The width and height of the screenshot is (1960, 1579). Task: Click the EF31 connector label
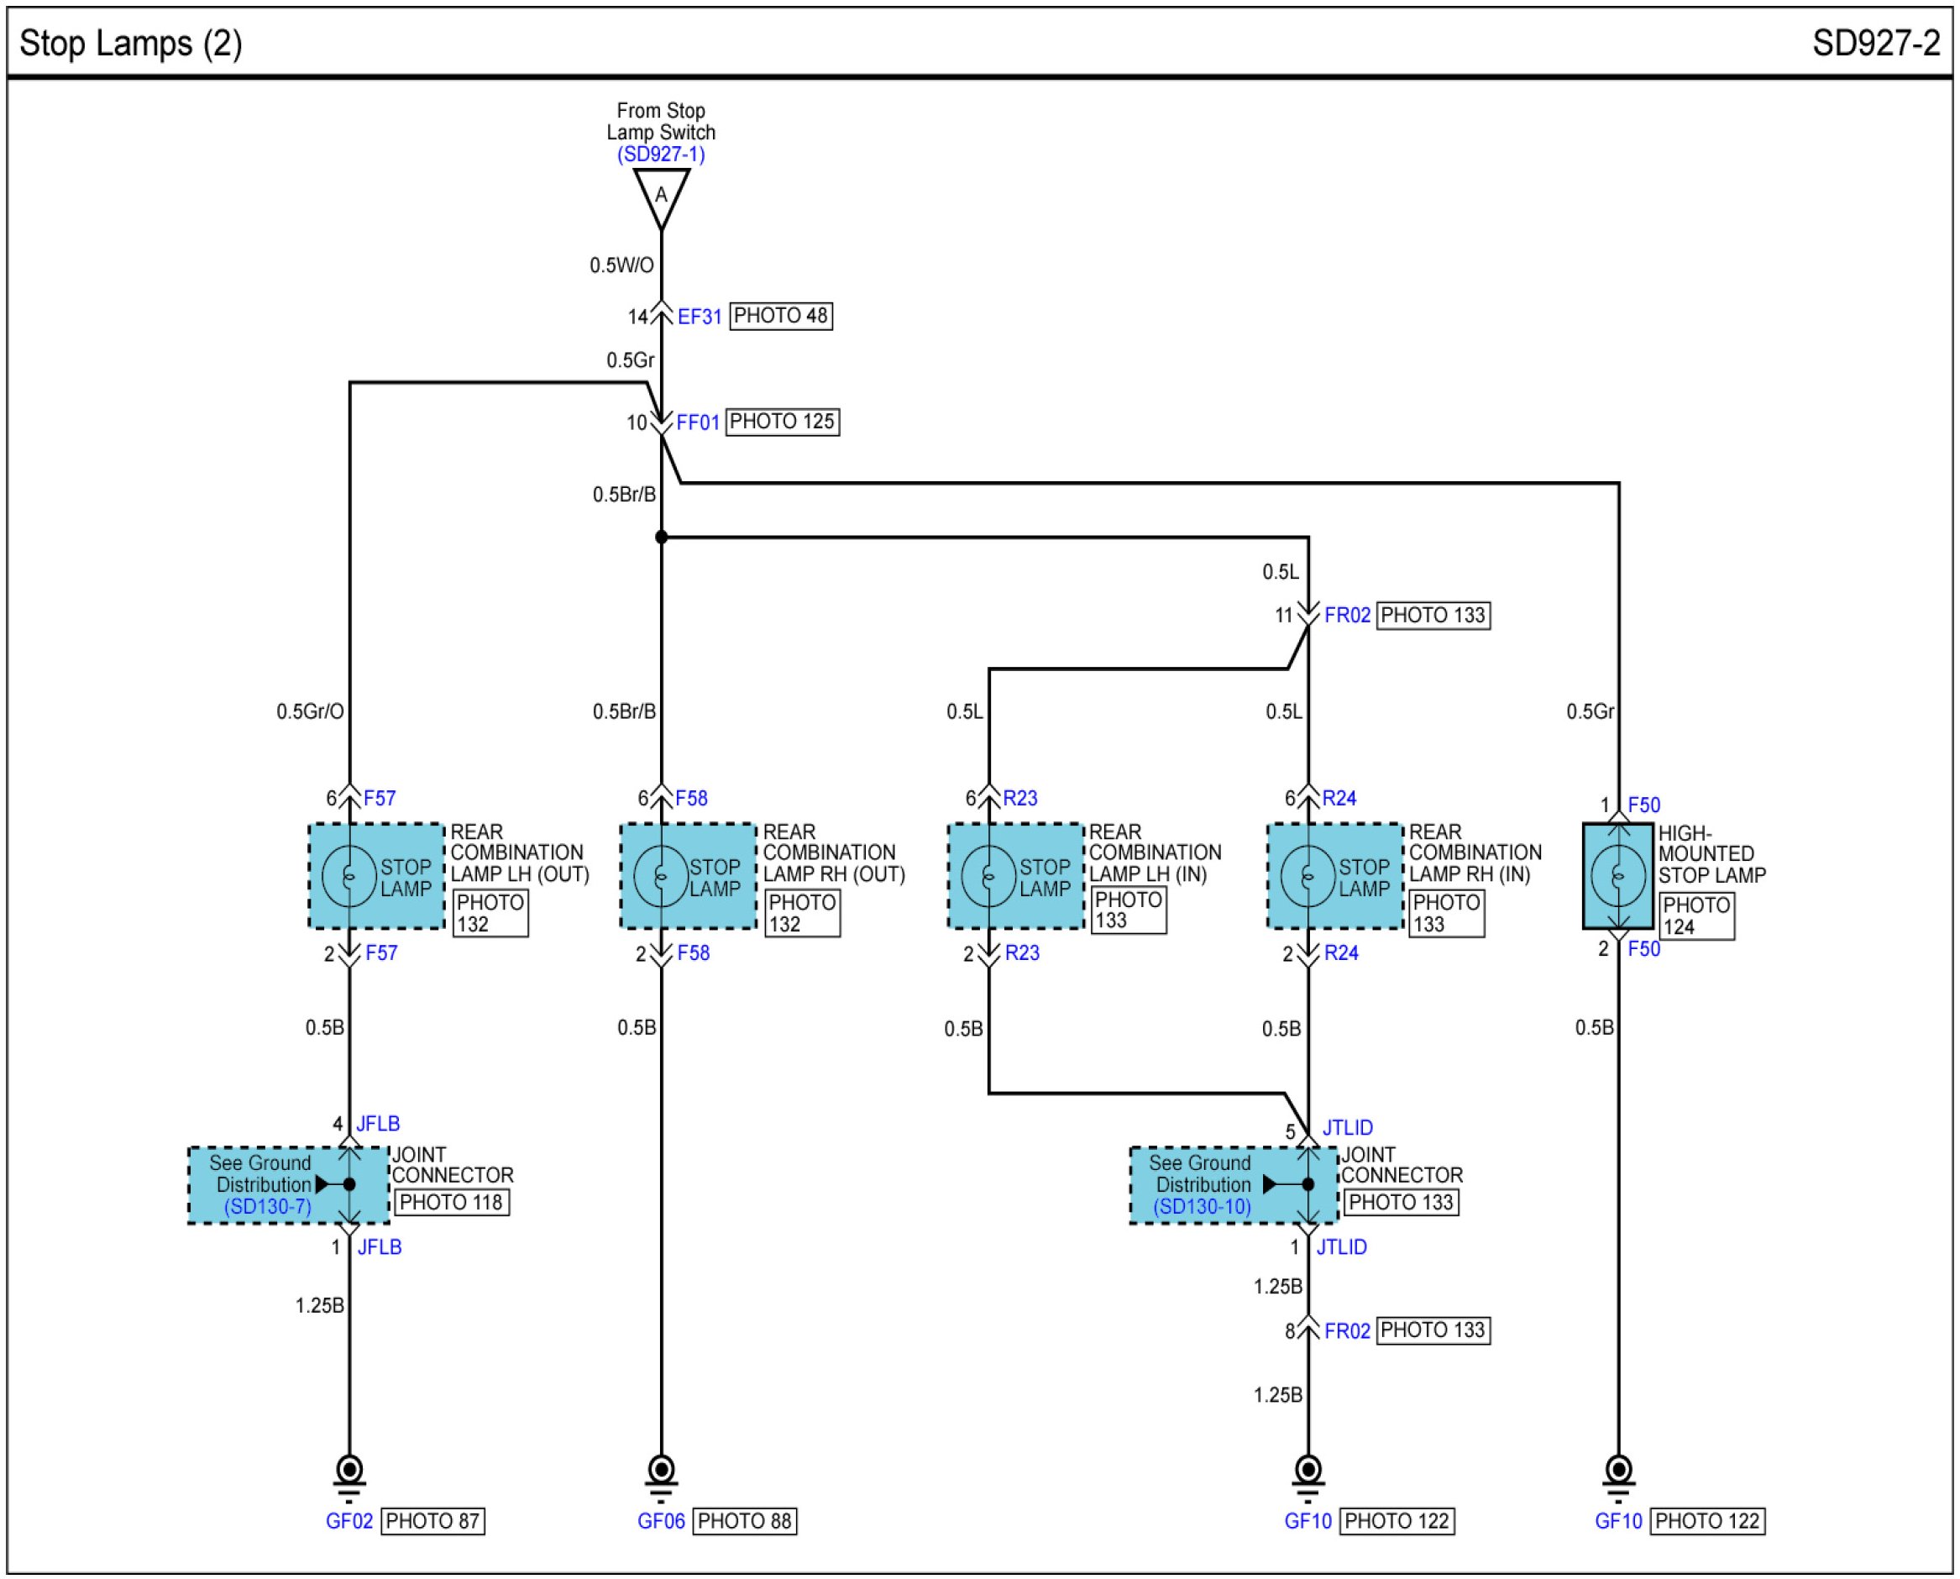(699, 317)
